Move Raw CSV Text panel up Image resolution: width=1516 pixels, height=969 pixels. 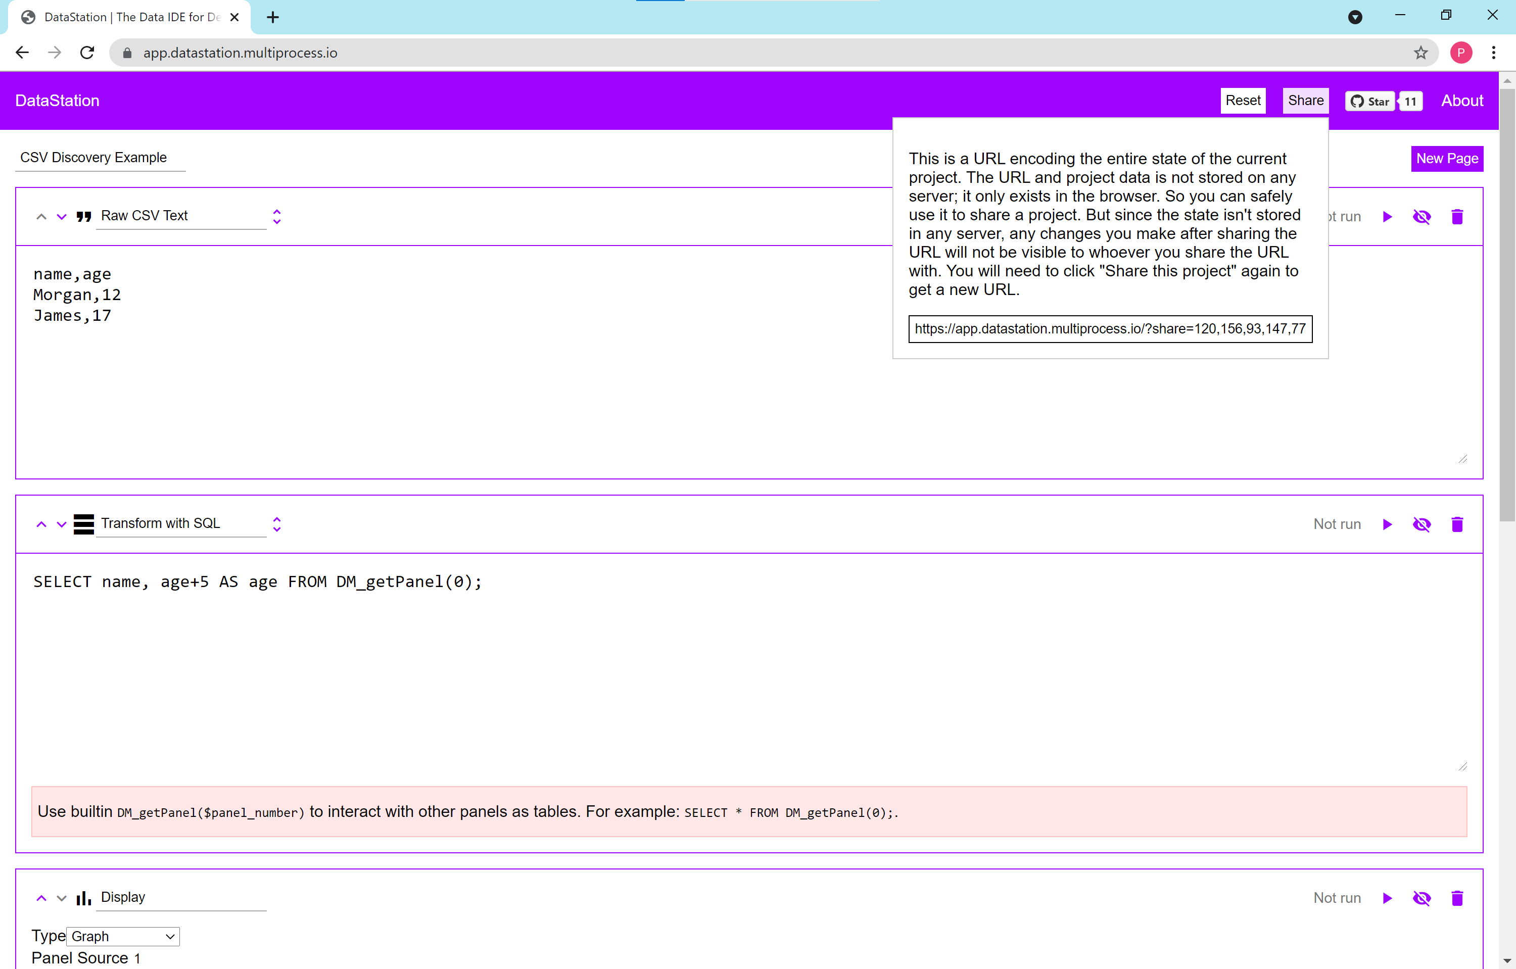(x=41, y=216)
